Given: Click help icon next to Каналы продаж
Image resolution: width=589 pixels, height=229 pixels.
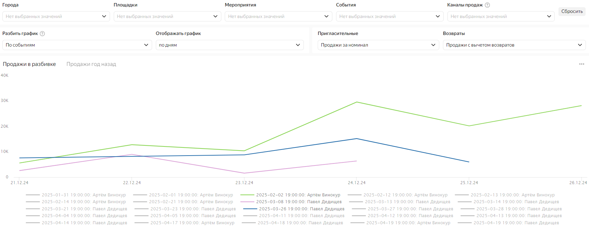Looking at the screenshot, I should (x=487, y=5).
